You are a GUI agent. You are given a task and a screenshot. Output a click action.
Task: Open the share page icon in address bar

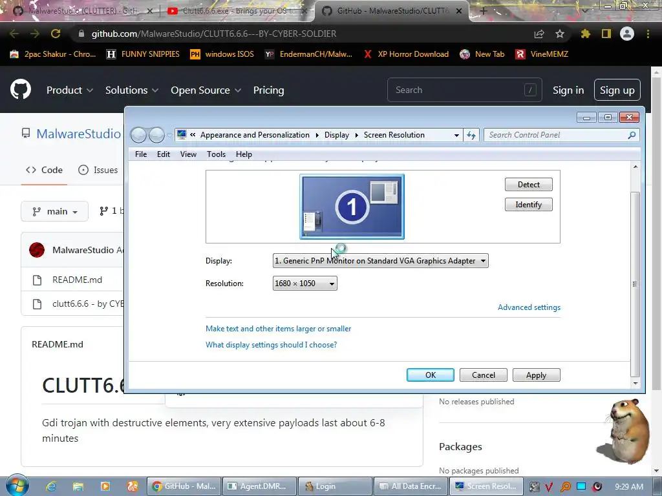[x=539, y=34]
